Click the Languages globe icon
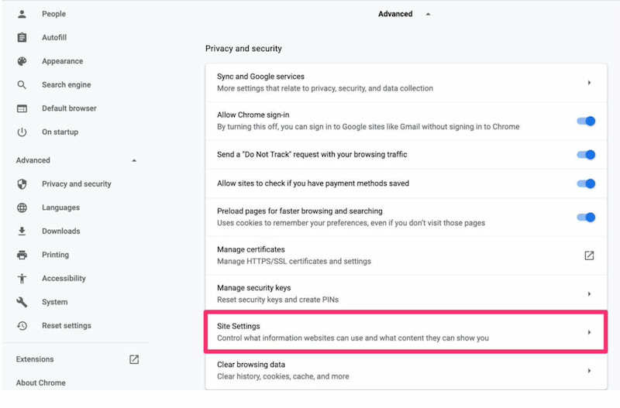This screenshot has width=620, height=408. (x=22, y=207)
